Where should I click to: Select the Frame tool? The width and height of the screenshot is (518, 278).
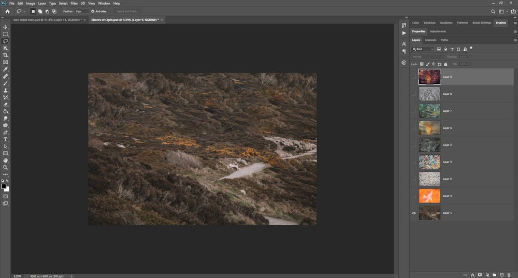5,62
